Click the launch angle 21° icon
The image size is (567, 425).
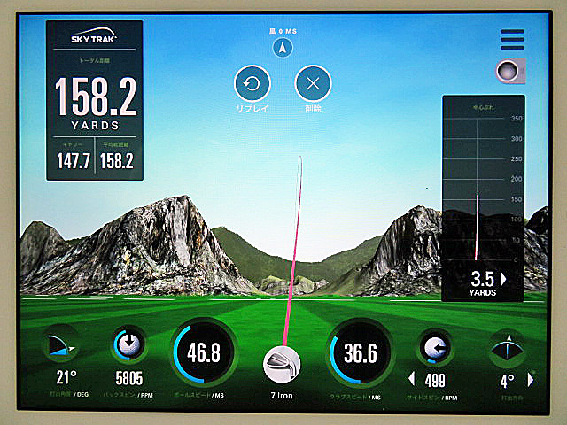60,344
